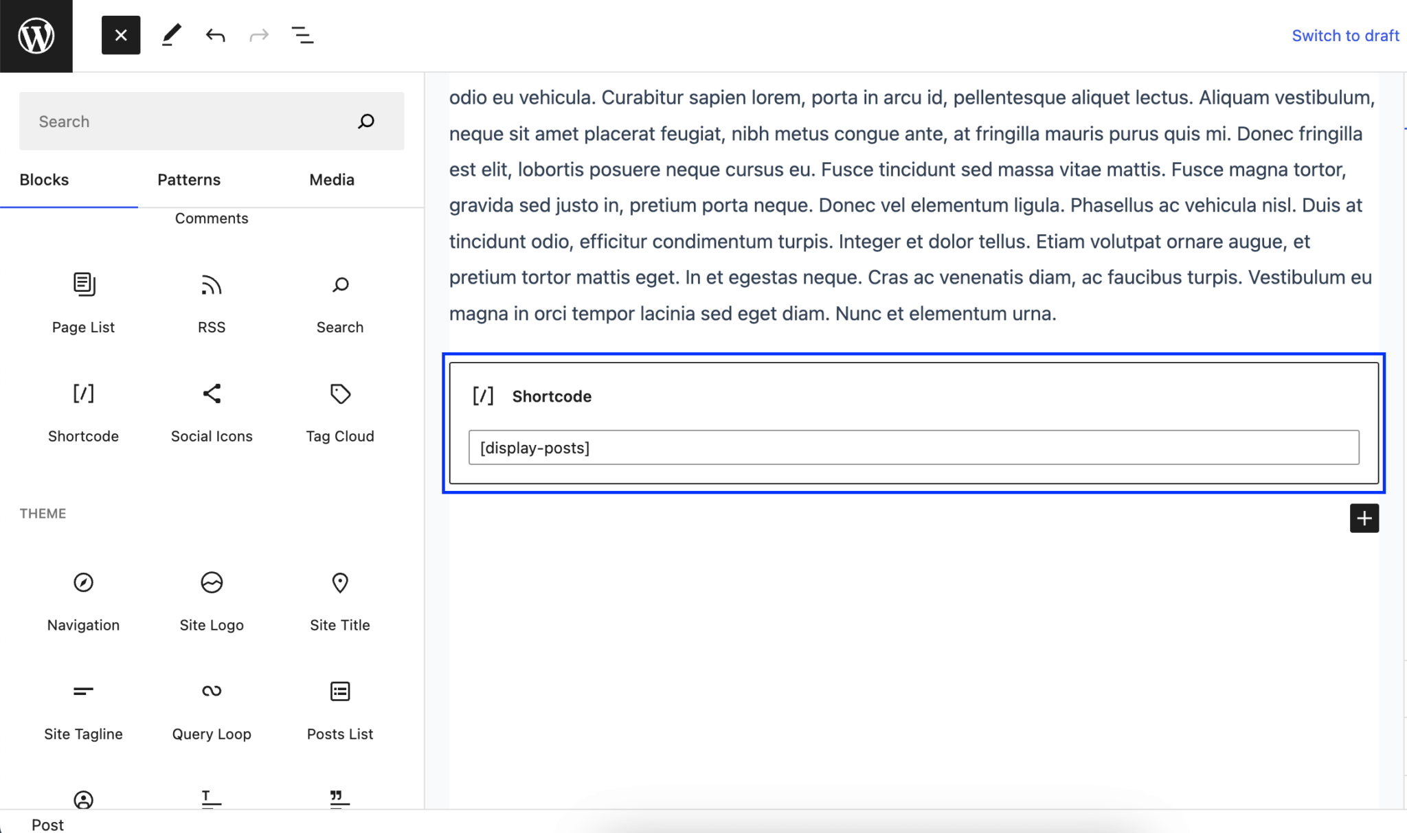1407x833 pixels.
Task: Switch to the Patterns tab
Action: pyautogui.click(x=189, y=180)
